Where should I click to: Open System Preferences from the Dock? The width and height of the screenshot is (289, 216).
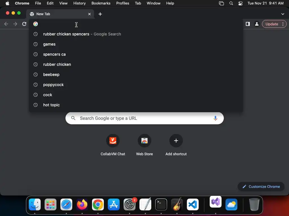[129, 204]
